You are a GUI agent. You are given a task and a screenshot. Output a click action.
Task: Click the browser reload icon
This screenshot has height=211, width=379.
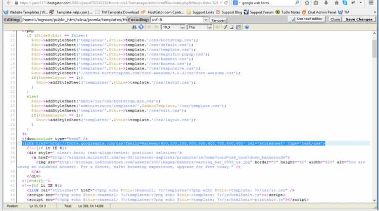pyautogui.click(x=226, y=3)
